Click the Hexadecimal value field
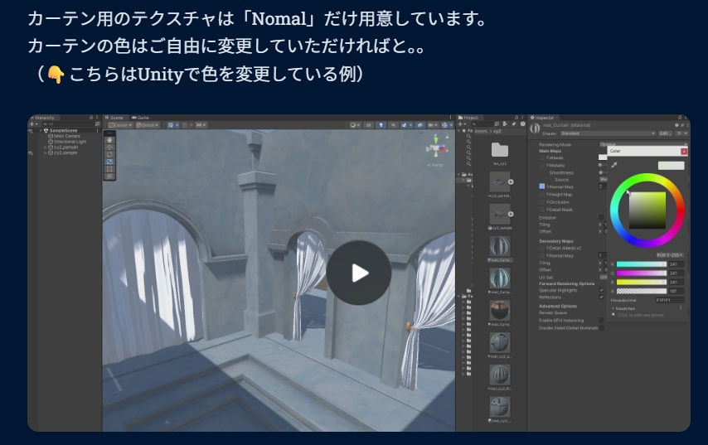 [x=669, y=300]
